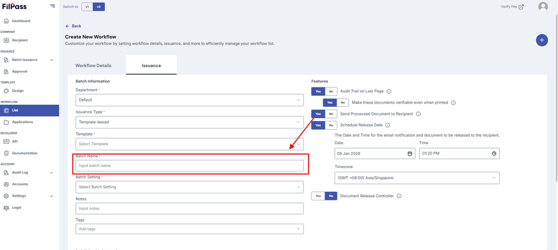The height and width of the screenshot is (250, 558).
Task: Show info for Send Processed Document to Recipient
Action: (418, 114)
